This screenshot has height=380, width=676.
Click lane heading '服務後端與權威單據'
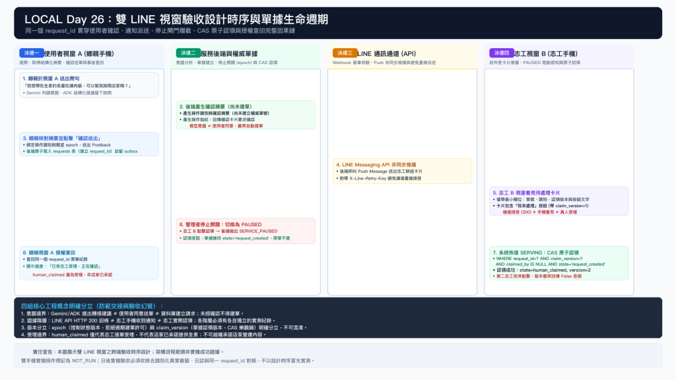pos(229,54)
